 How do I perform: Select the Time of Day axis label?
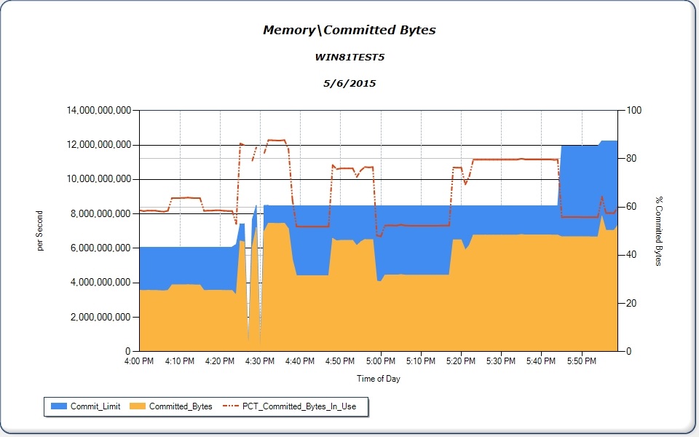378,379
